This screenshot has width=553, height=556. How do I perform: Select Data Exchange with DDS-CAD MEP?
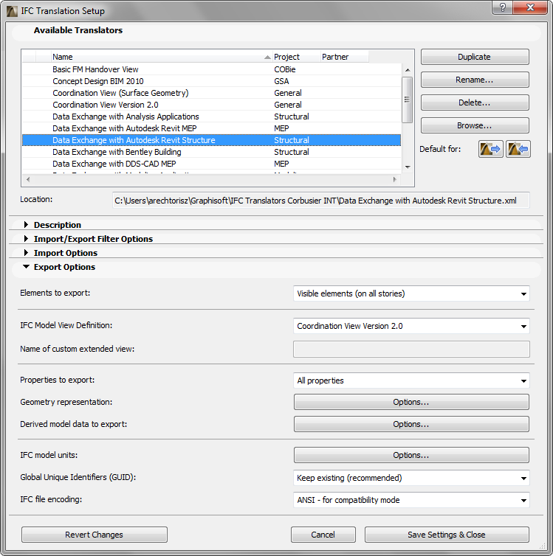point(212,164)
